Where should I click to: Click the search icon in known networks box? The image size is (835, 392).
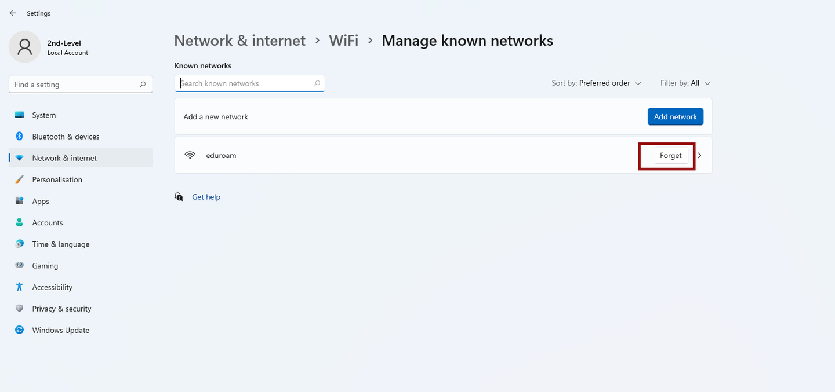[x=317, y=83]
